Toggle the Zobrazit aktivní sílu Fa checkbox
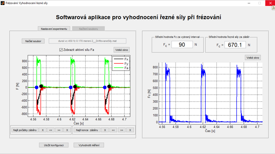275x154 pixels. 61,50
